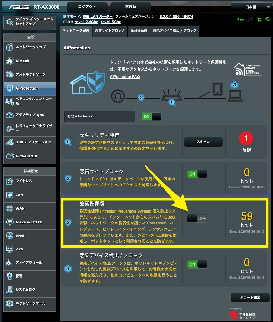This screenshot has height=322, width=273.
Task: Click the reveil 5Ghz SSID link
Action: (x=111, y=22)
